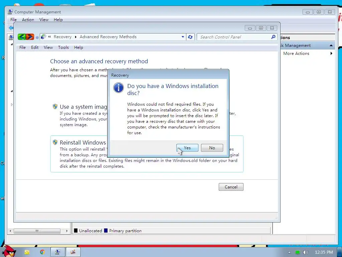The width and height of the screenshot is (342, 257).
Task: Click the Computer Management title bar icon
Action: click(10, 12)
